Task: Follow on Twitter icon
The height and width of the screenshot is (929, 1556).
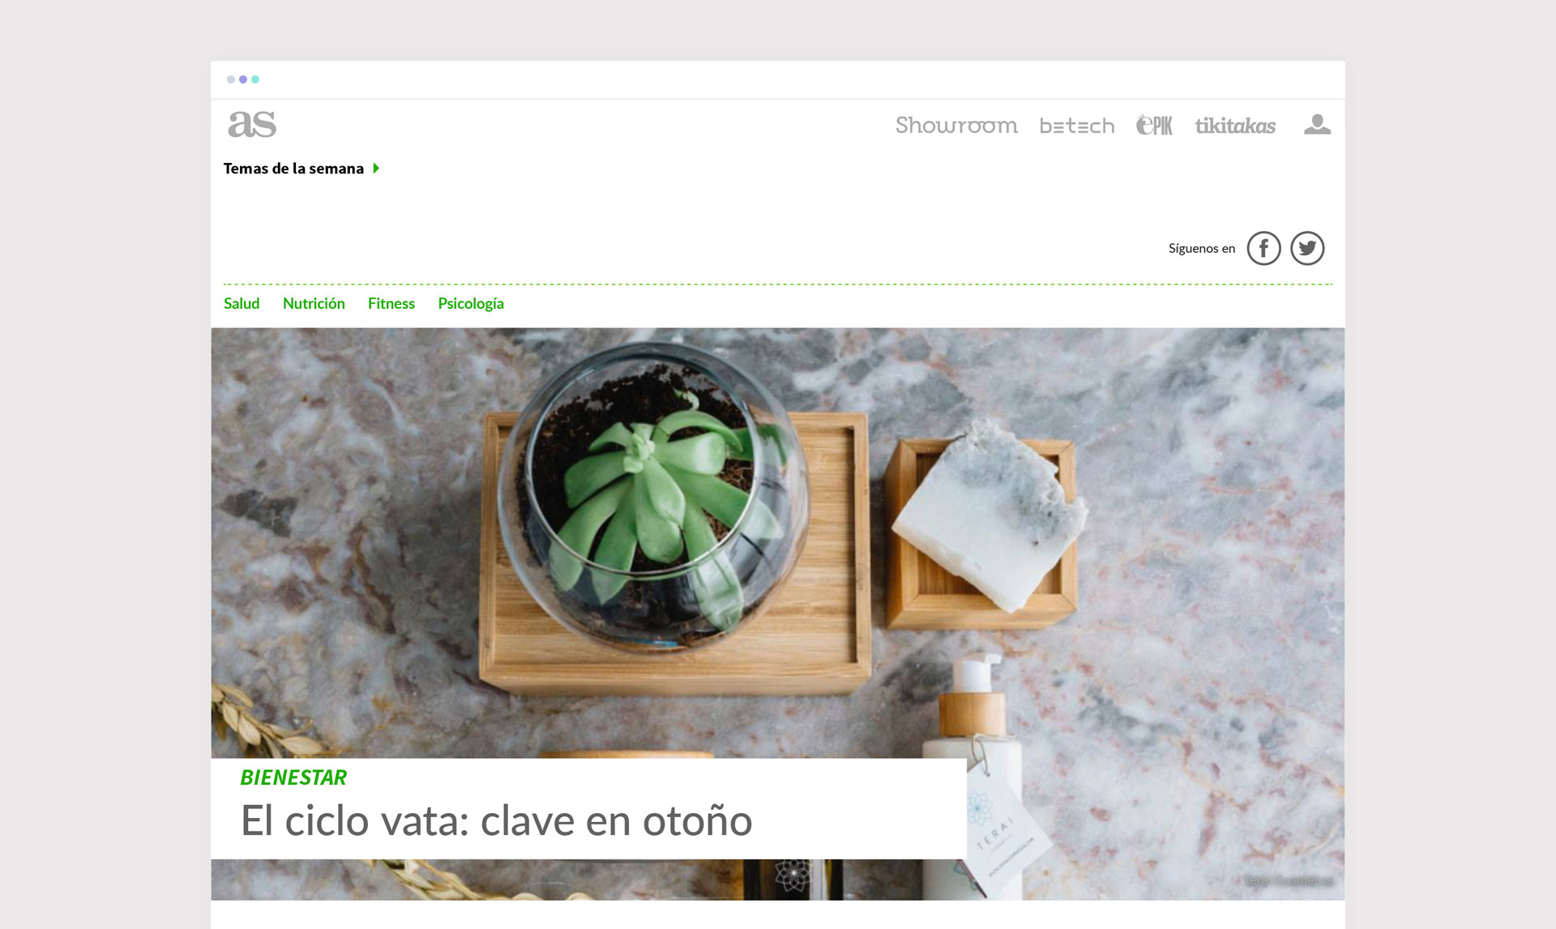Action: 1307,248
